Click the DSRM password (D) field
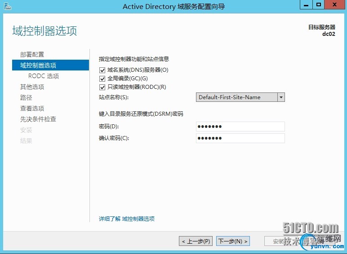Image resolution: width=347 pixels, height=254 pixels. 240,127
